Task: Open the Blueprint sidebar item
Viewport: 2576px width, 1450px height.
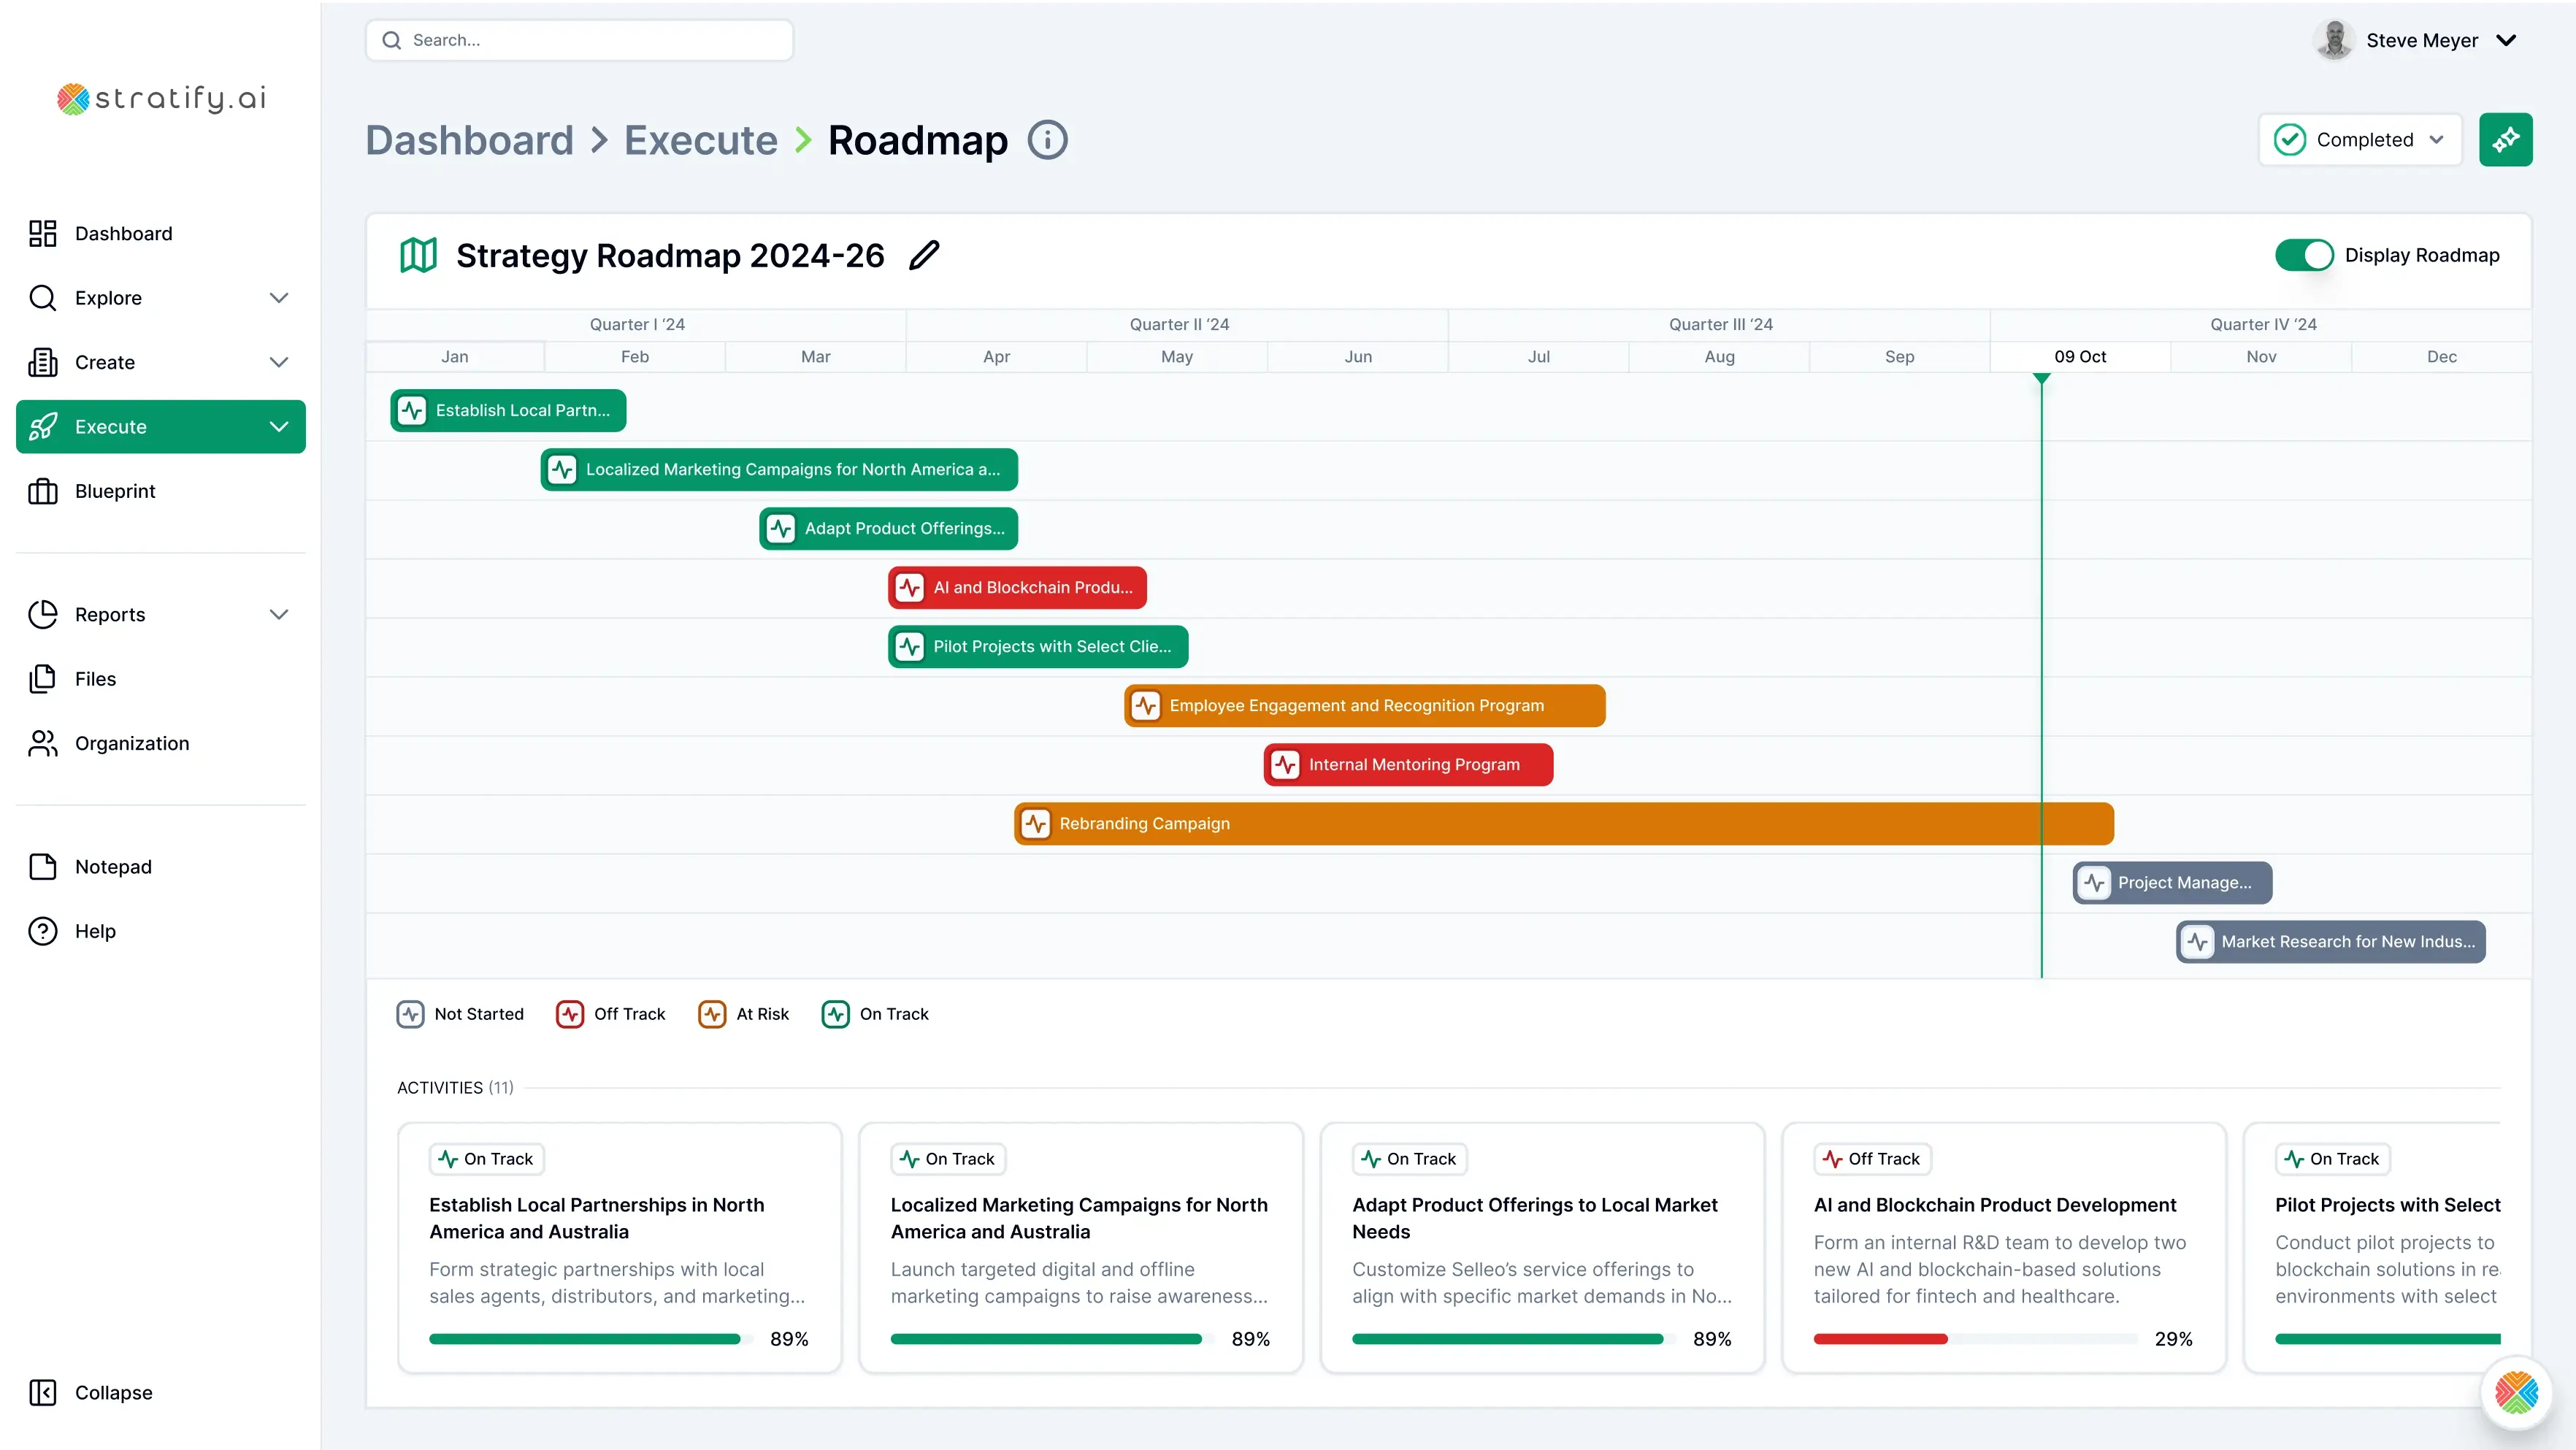Action: click(x=115, y=491)
